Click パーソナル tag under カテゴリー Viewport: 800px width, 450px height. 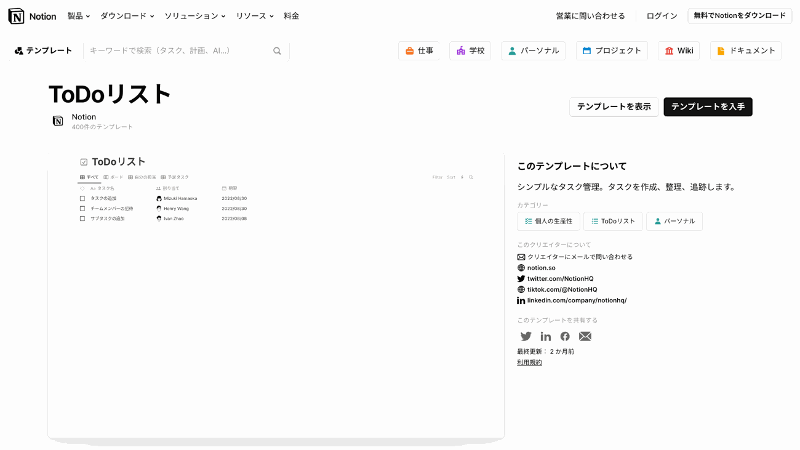[674, 222]
